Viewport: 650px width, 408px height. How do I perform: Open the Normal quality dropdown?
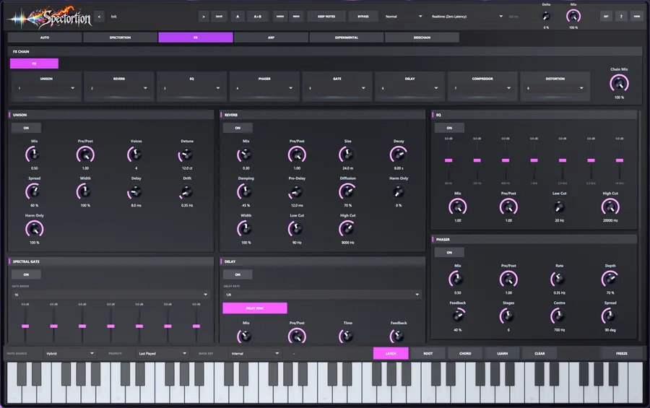(x=403, y=17)
